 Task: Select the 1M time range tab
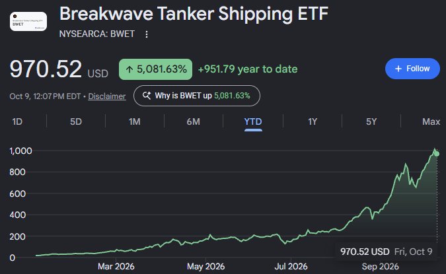click(135, 121)
